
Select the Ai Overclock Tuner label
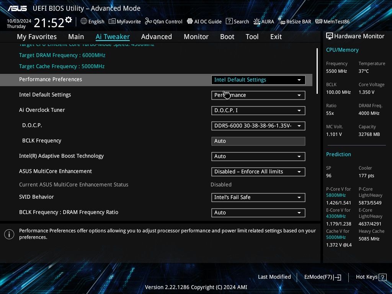[42, 110]
